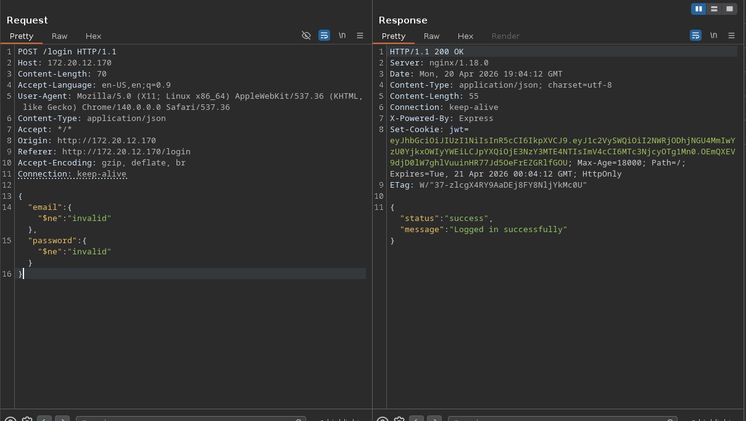Select combined tabbed layout icon
The image size is (746, 421).
point(729,9)
